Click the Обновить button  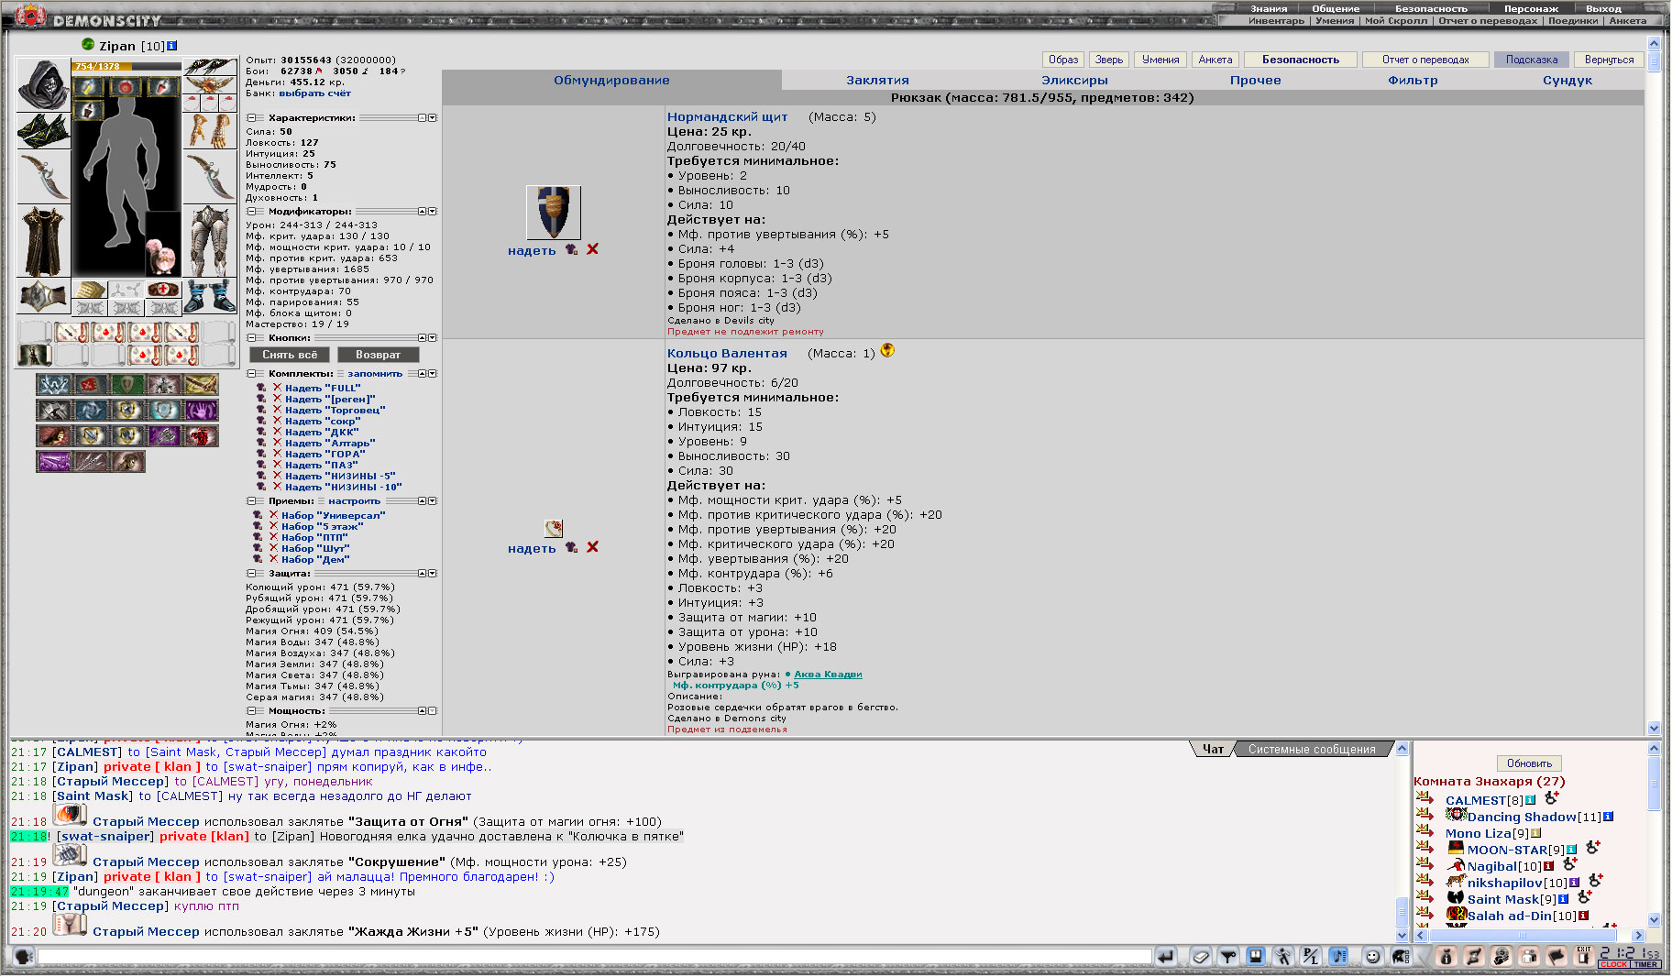coord(1529,763)
